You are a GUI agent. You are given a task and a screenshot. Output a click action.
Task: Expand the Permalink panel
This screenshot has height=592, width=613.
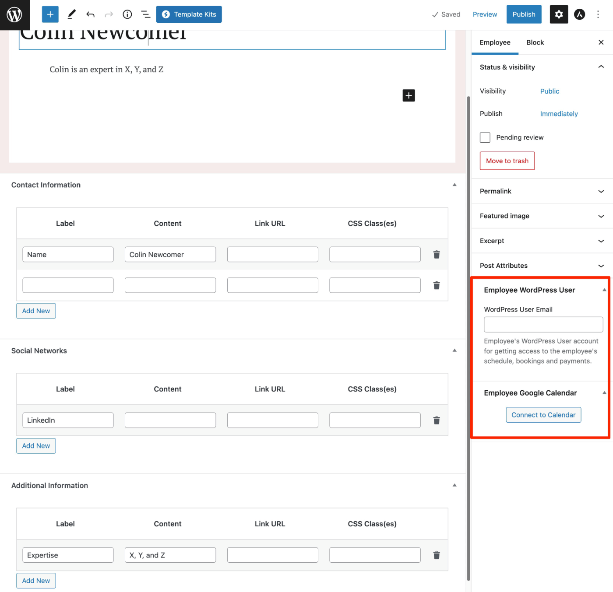[542, 191]
